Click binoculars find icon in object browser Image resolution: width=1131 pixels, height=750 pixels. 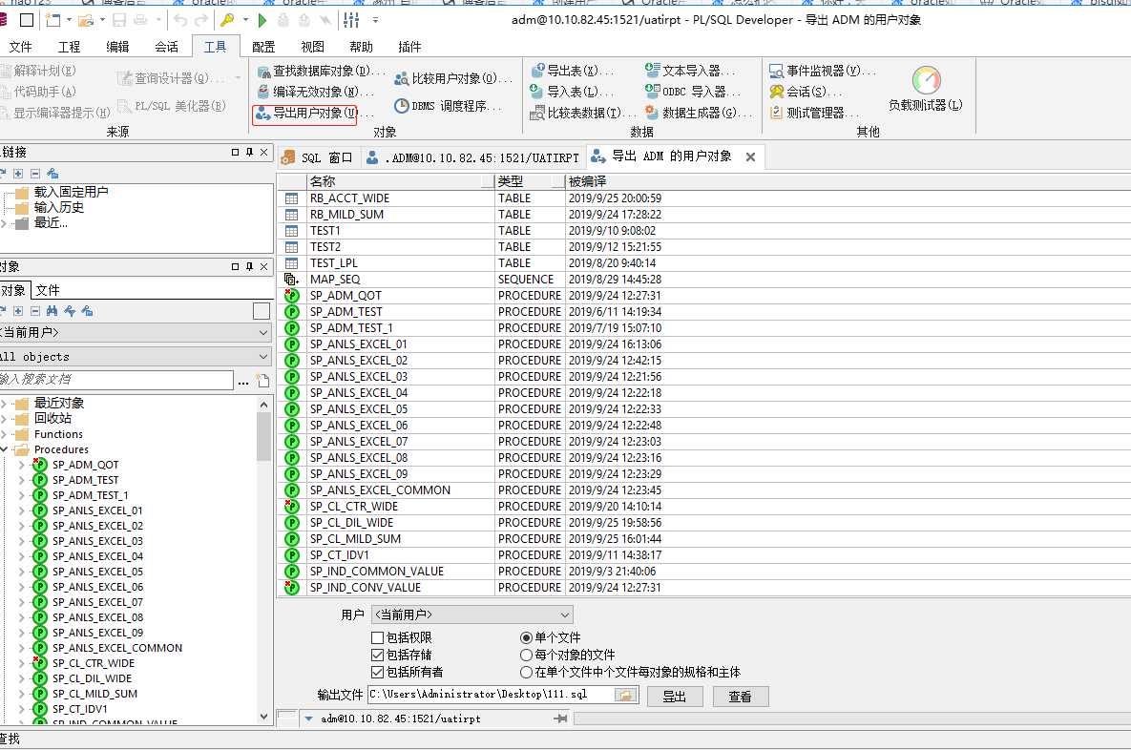coord(52,311)
